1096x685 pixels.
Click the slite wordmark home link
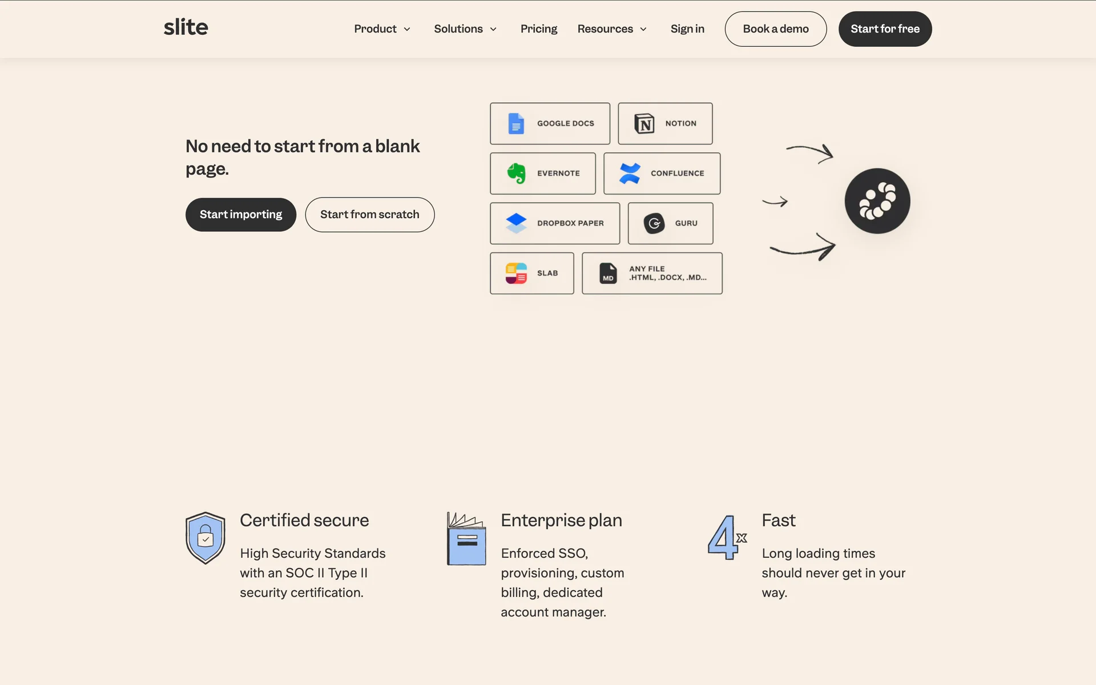pyautogui.click(x=186, y=27)
